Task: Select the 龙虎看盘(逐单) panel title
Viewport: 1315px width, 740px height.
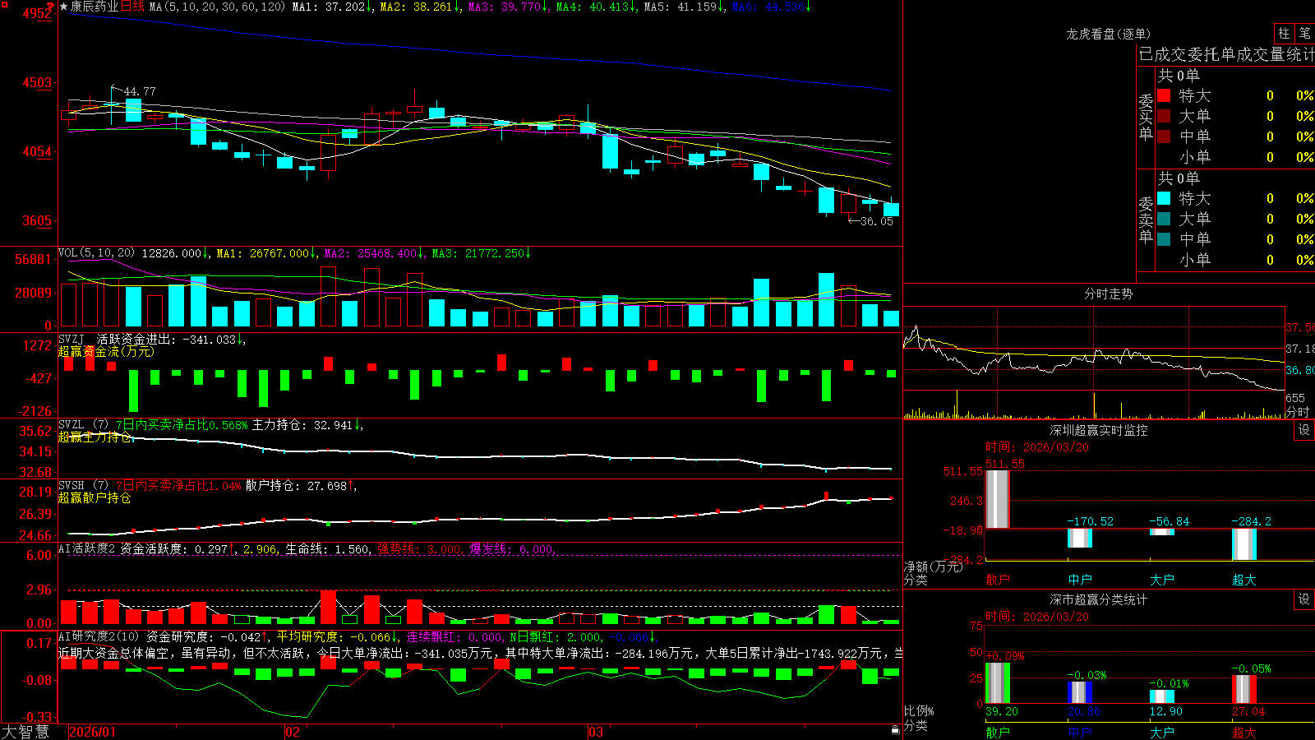Action: point(1108,34)
